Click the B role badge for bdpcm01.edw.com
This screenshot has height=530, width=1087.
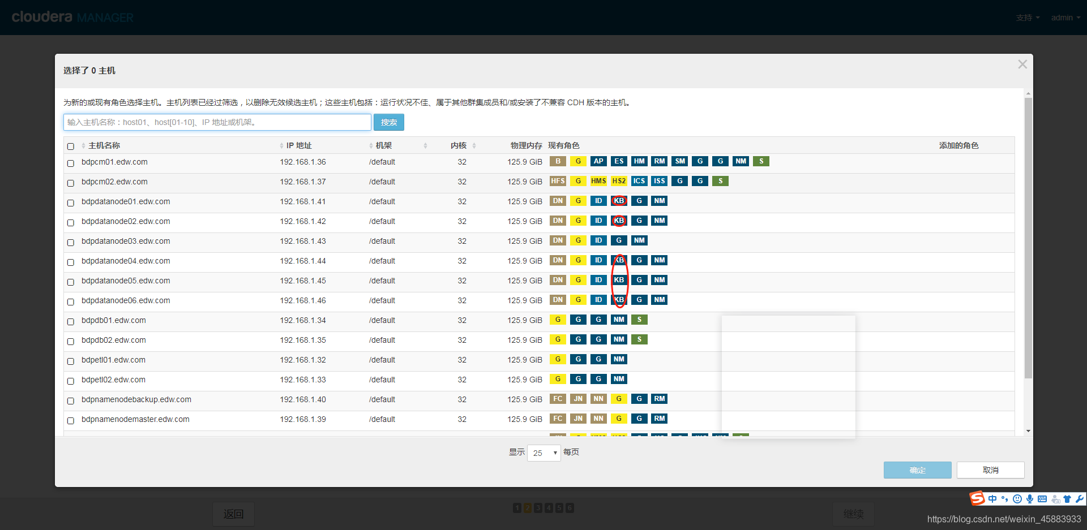[558, 161]
